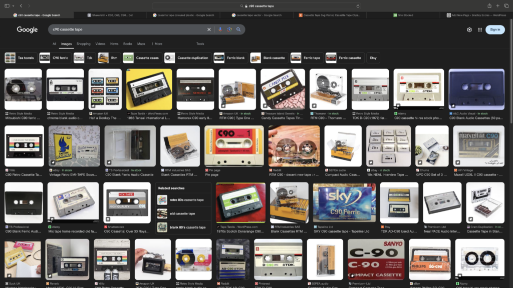Viewport: 513px width, 288px height.
Task: Switch to cassette tape vector tab
Action: pyautogui.click(x=256, y=15)
